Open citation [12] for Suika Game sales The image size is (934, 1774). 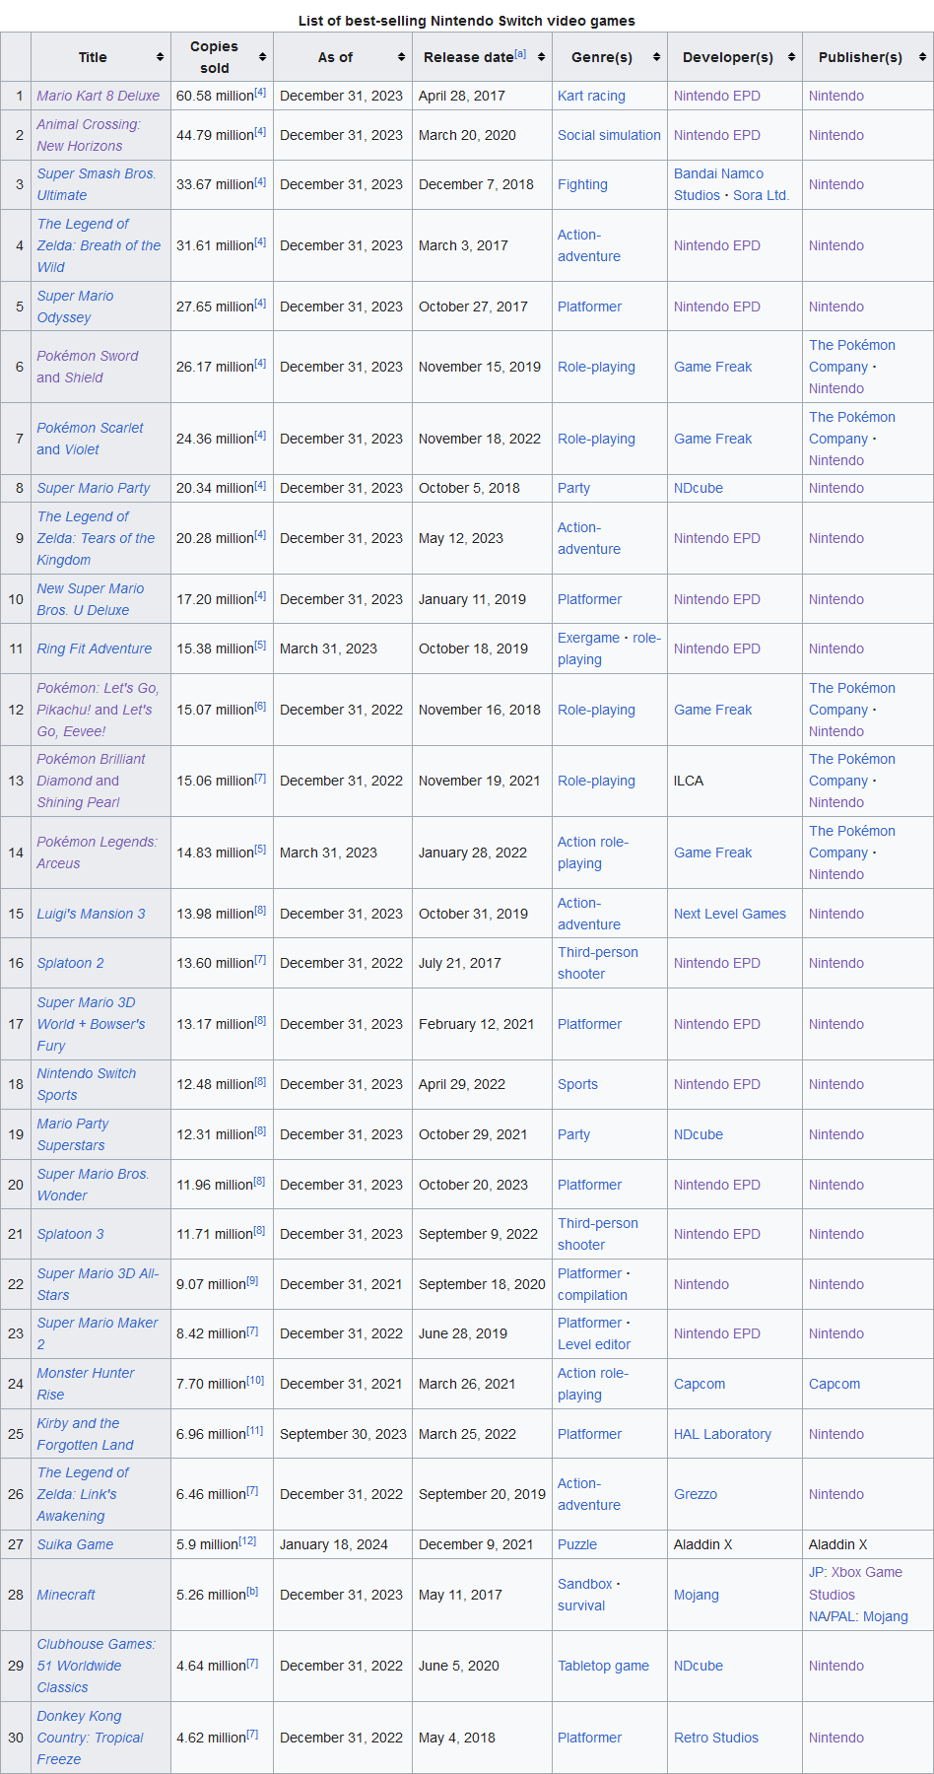coord(247,1540)
